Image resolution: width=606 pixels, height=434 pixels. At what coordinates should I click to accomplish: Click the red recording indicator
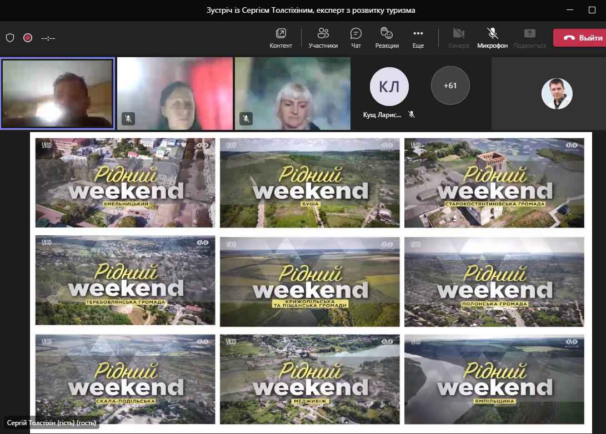click(28, 38)
